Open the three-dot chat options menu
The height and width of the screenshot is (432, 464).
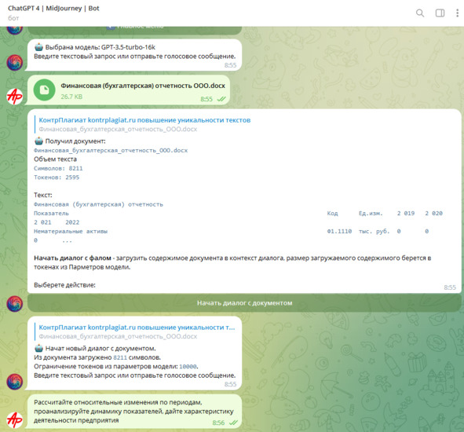tap(457, 13)
